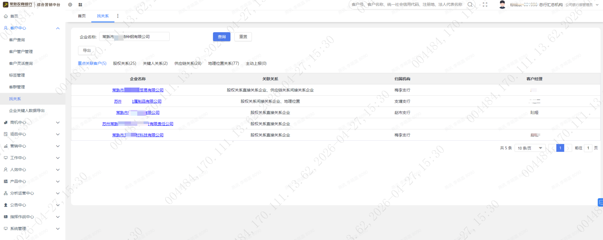Open the floating chat assistant icon
The width and height of the screenshot is (603, 240).
click(x=600, y=202)
